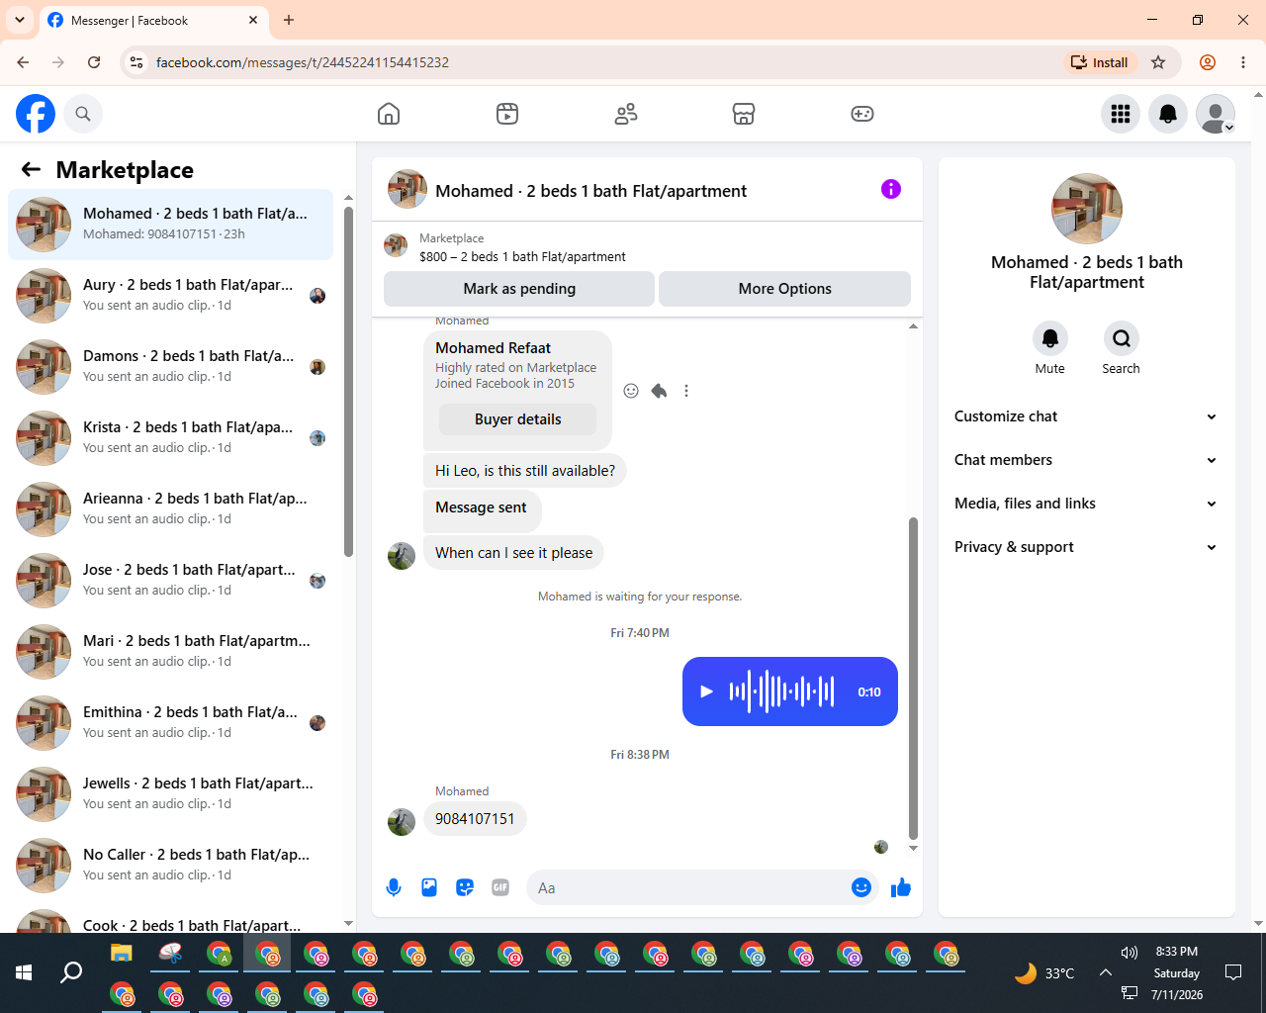Open the browser three-dot menu
The width and height of the screenshot is (1266, 1013).
tap(1243, 62)
